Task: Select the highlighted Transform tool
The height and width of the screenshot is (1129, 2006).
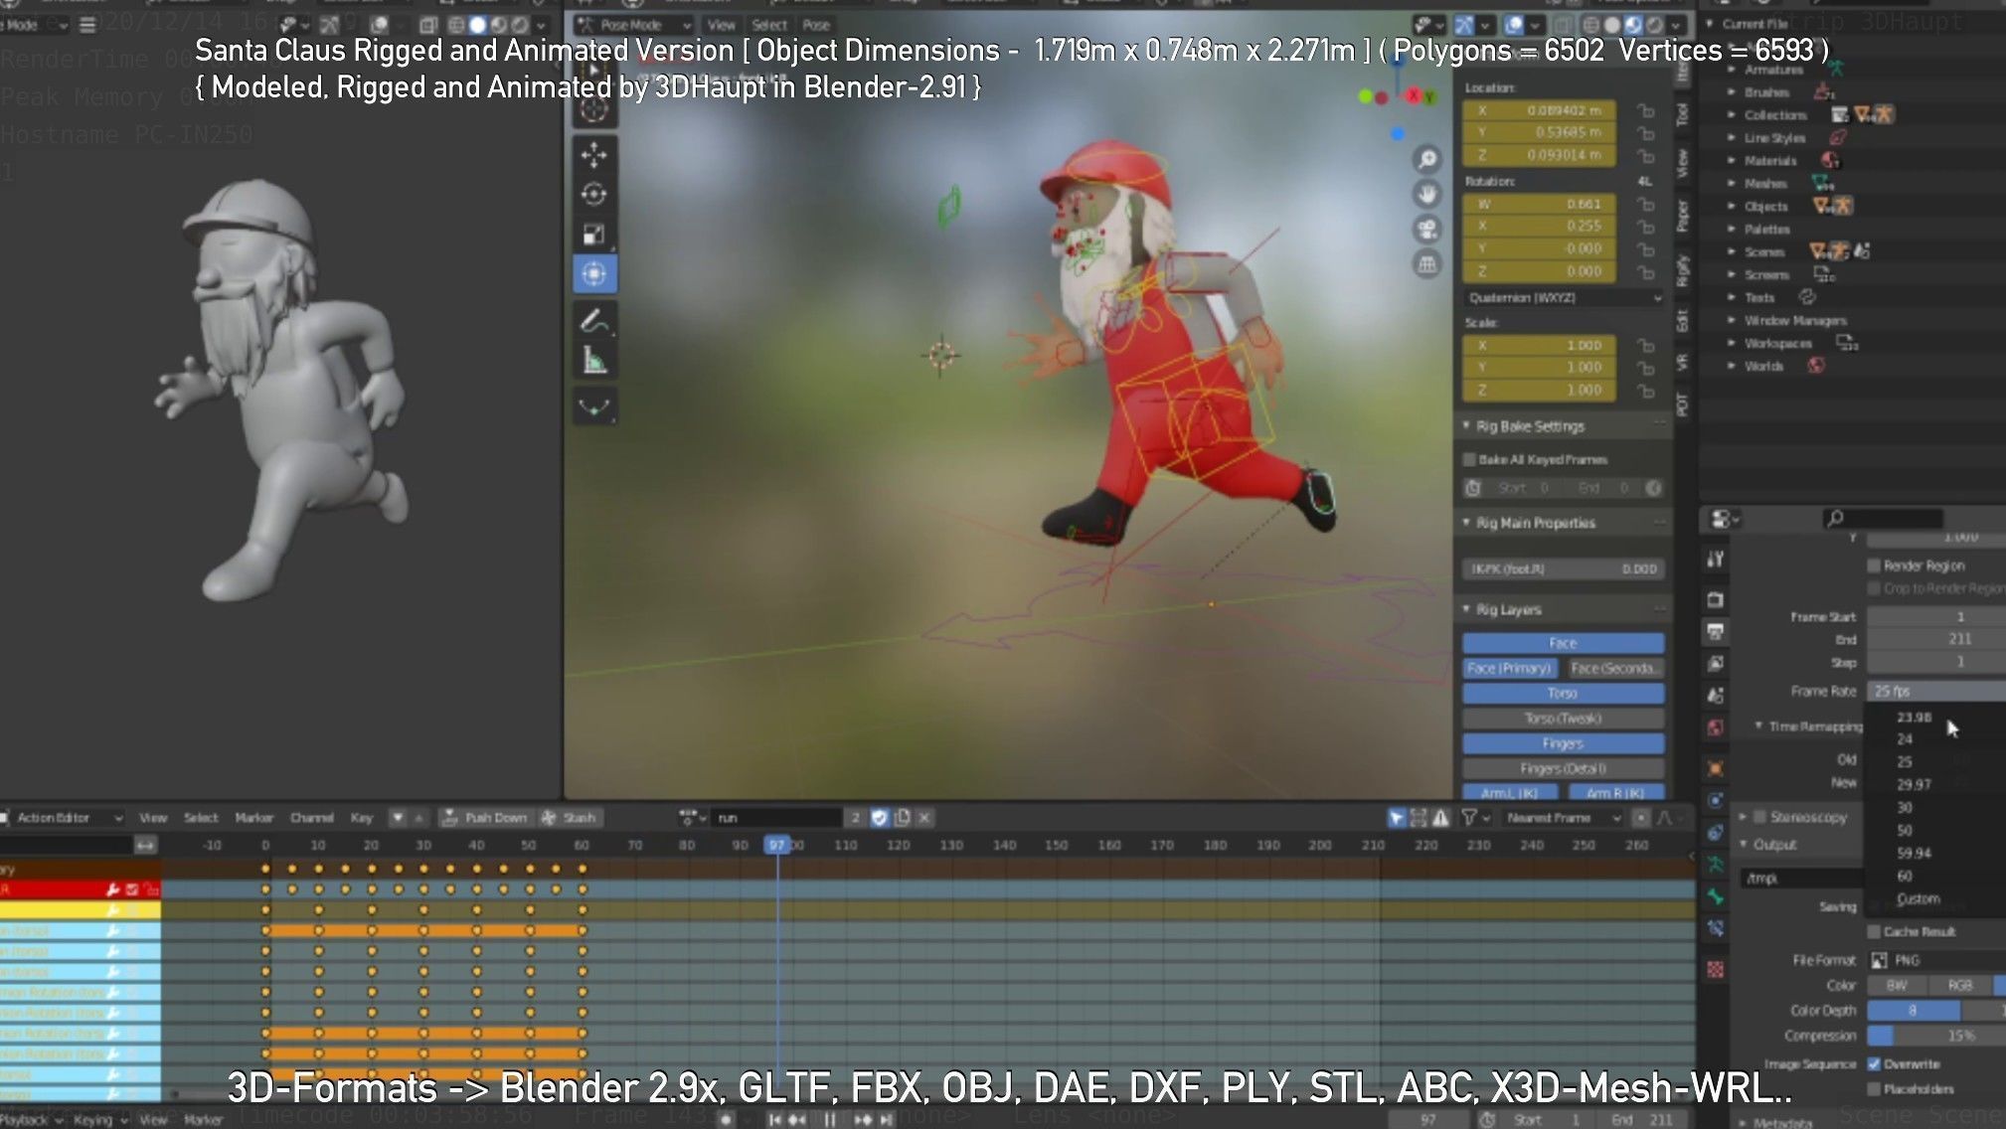Action: 594,273
